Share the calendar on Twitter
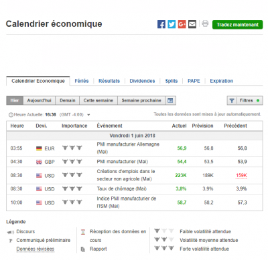268x260 pixels. (x=172, y=24)
